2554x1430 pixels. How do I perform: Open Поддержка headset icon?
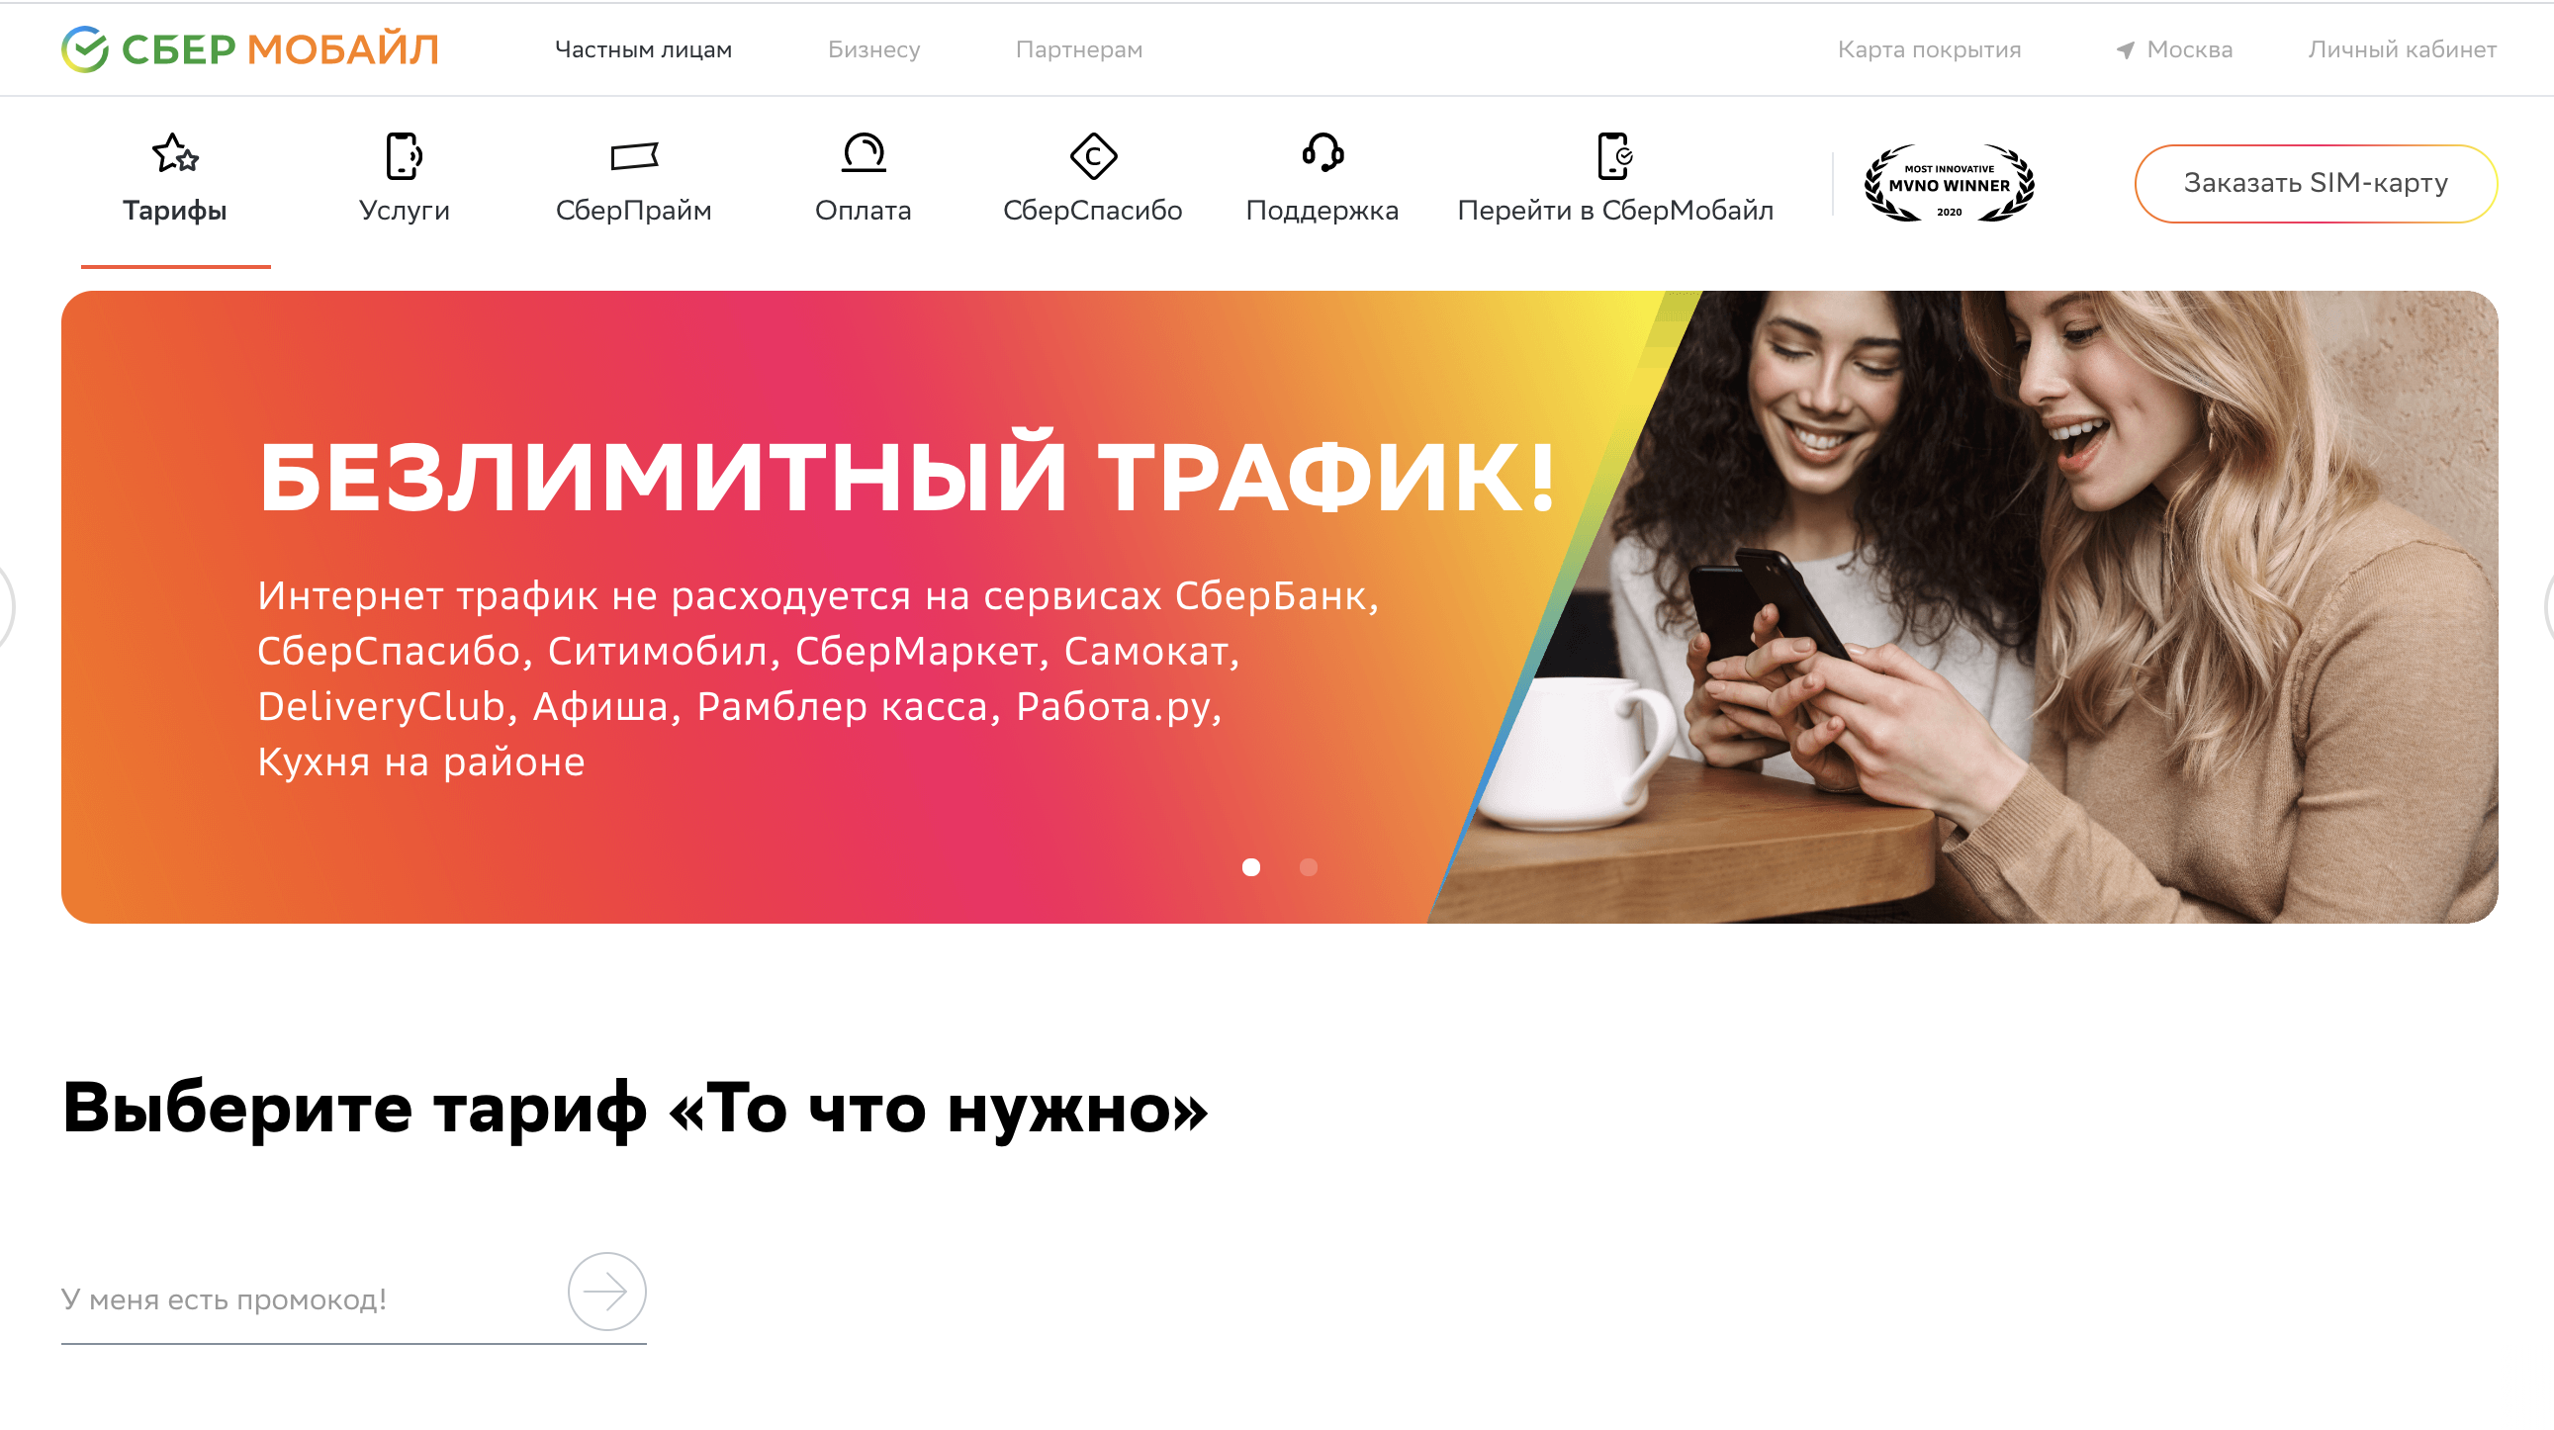(1323, 155)
